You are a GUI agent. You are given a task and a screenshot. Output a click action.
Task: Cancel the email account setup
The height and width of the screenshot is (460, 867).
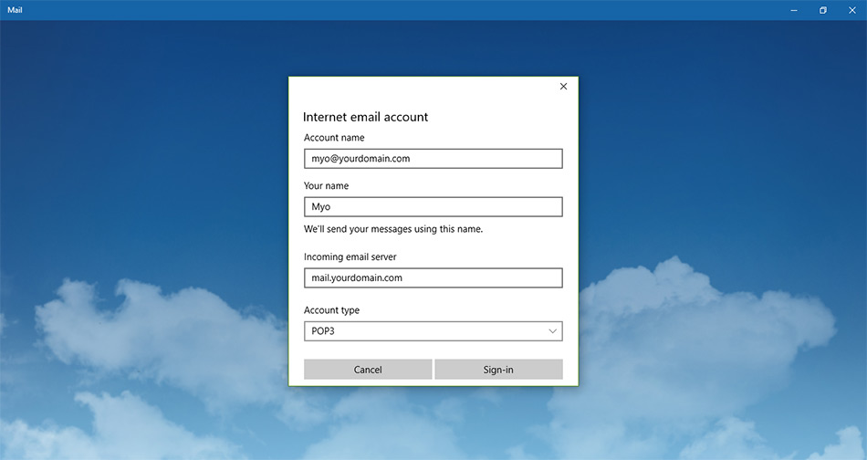(x=368, y=370)
